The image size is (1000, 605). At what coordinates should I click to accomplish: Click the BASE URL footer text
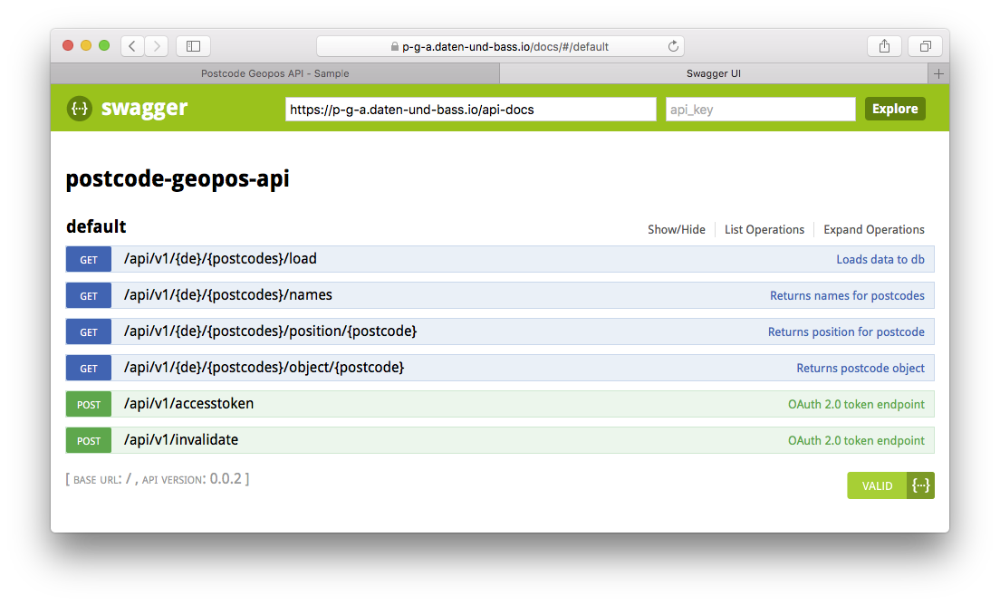tap(102, 479)
